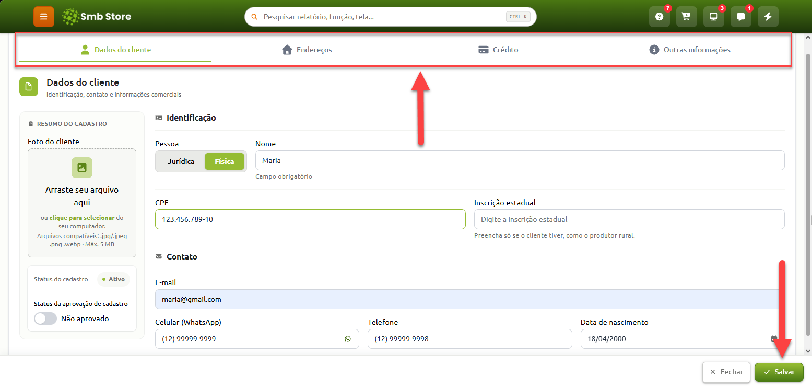Click the Celular (WhatsApp) field
This screenshot has height=389, width=812.
coord(257,339)
